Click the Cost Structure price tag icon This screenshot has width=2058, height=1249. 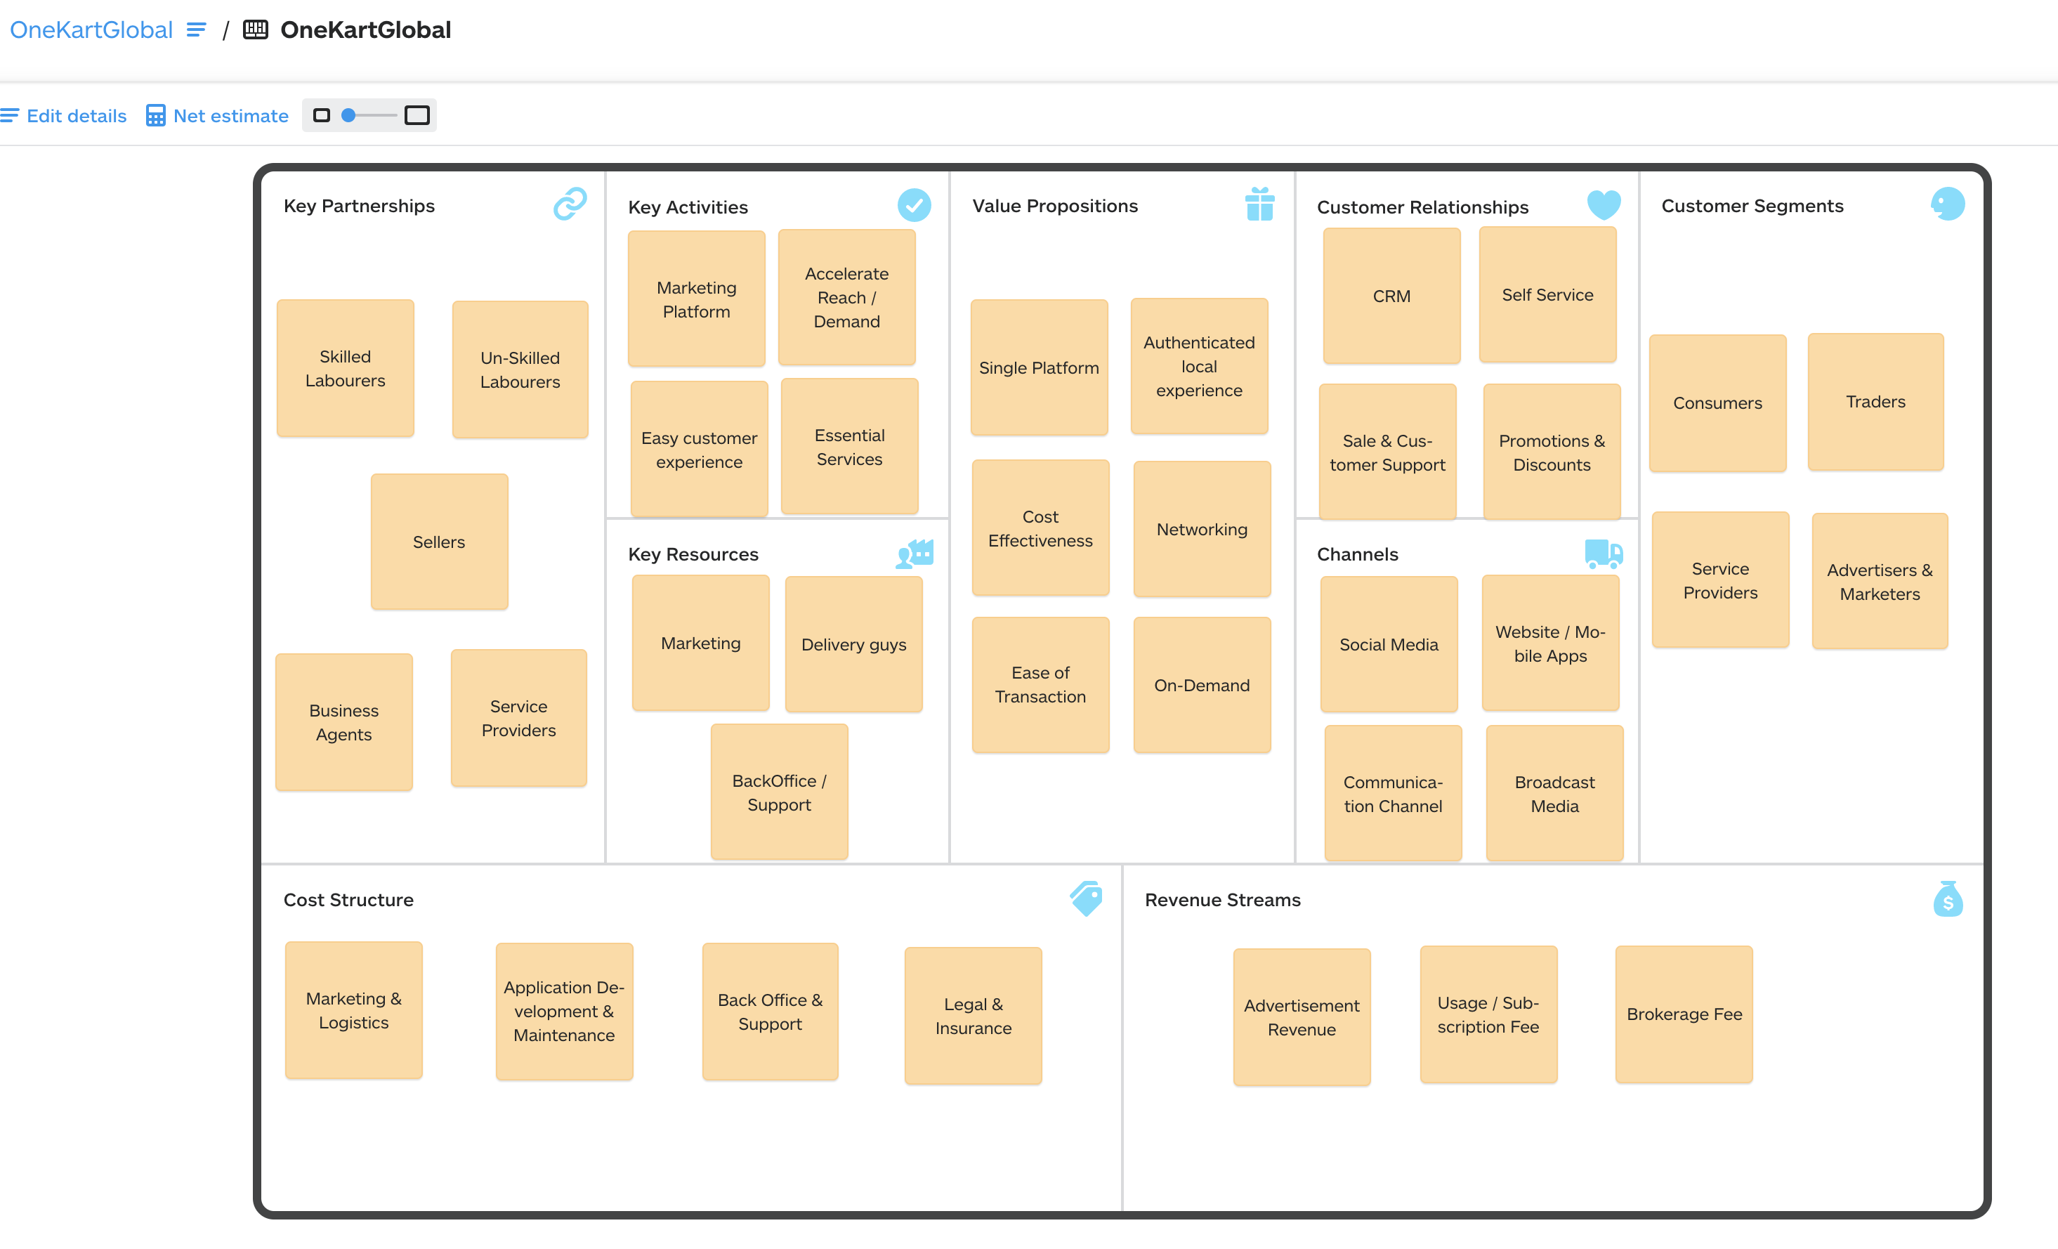(1087, 899)
